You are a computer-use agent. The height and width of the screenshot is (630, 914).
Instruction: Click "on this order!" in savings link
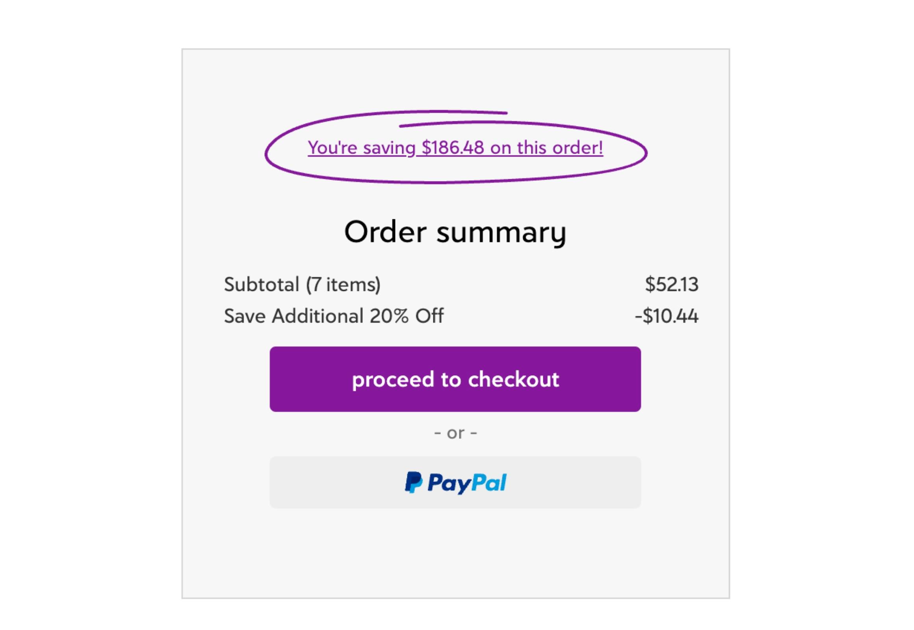pos(547,148)
